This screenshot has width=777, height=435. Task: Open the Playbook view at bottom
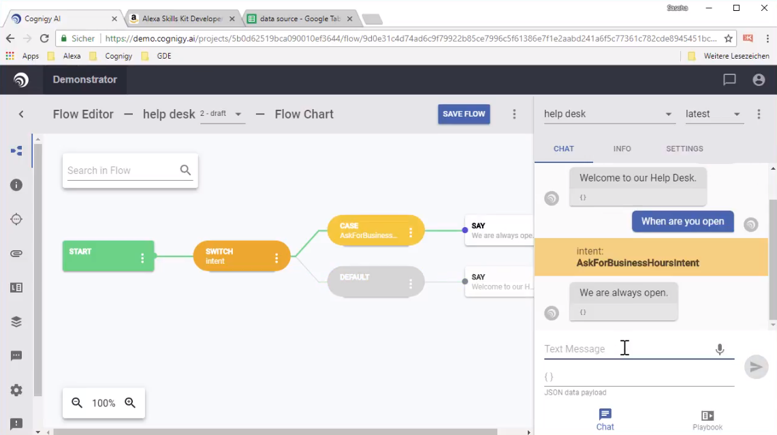707,420
